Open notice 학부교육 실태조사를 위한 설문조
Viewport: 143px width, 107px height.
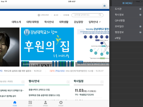(x=18, y=71)
